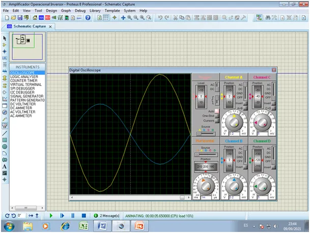Open the Library menu
This screenshot has width=310, height=233.
coord(95,11)
